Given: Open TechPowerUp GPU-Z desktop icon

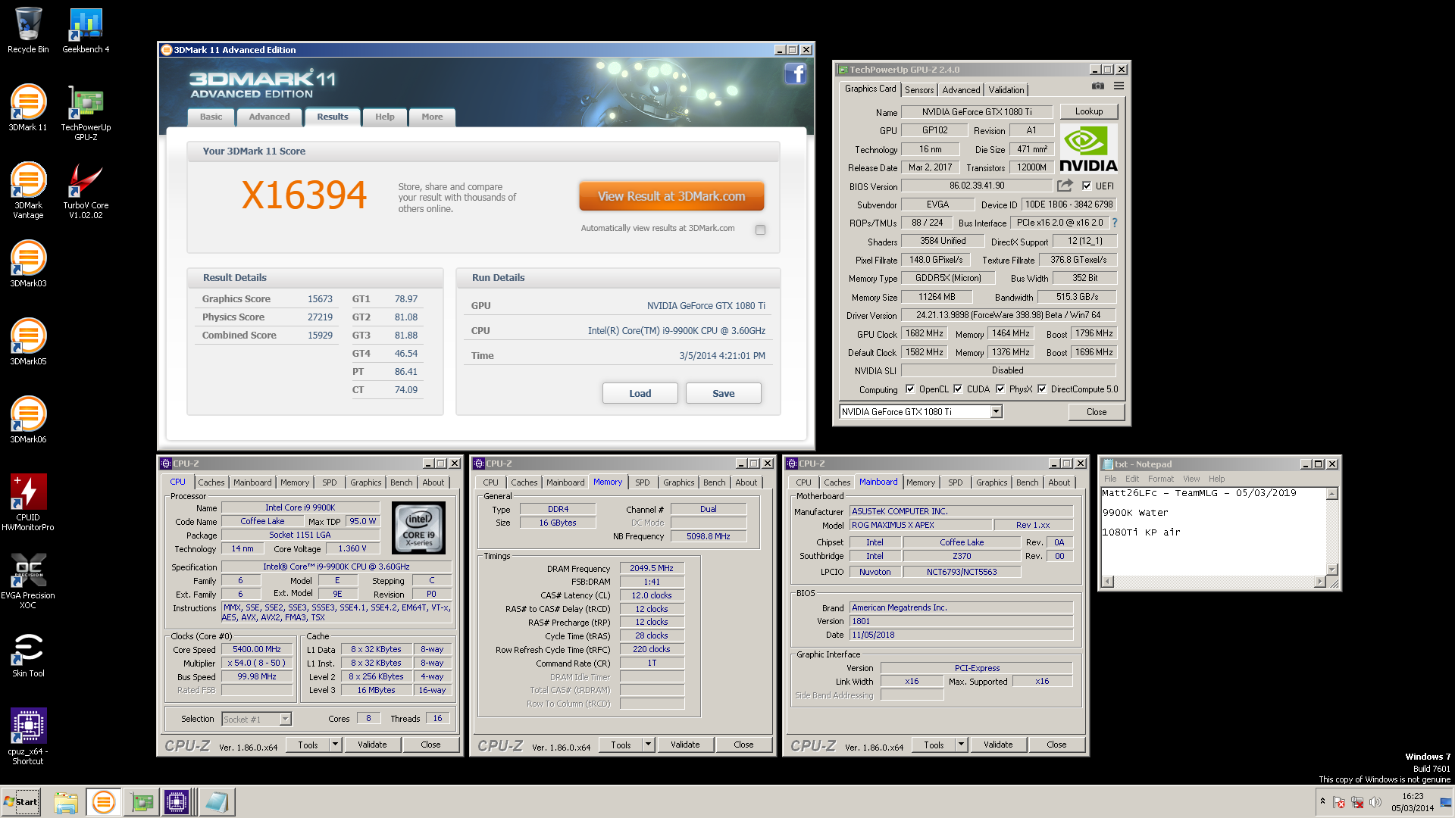Looking at the screenshot, I should coord(86,112).
